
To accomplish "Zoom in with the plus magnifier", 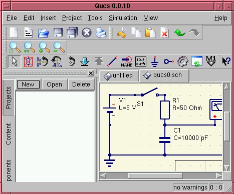I will [44, 47].
